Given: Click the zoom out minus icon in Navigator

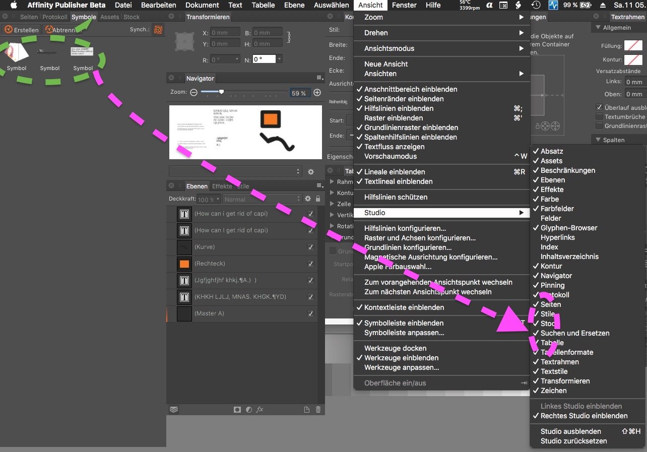Looking at the screenshot, I should coord(194,93).
